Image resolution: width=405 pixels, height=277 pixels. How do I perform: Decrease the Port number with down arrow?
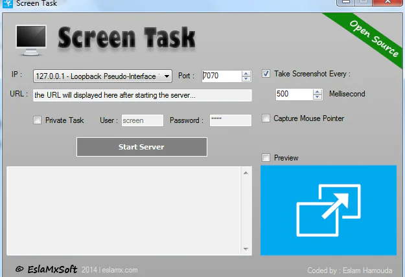pos(246,79)
